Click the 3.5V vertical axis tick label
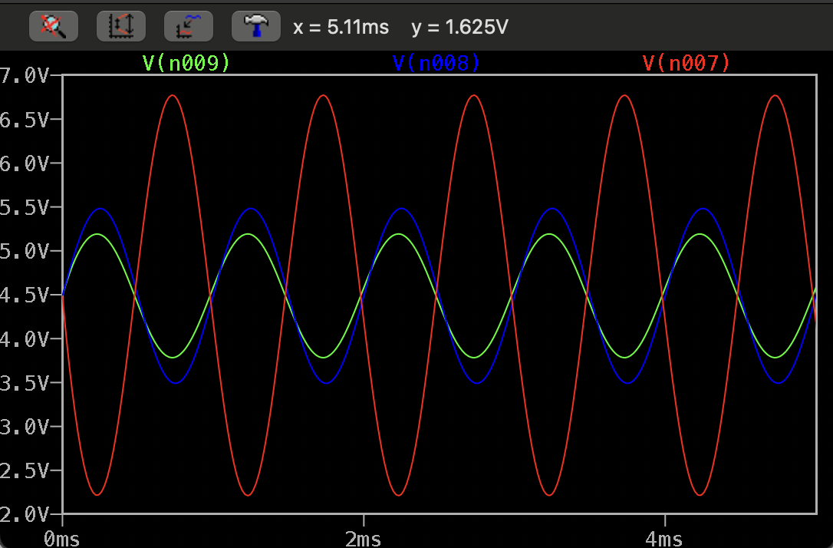The width and height of the screenshot is (833, 548). pyautogui.click(x=25, y=382)
